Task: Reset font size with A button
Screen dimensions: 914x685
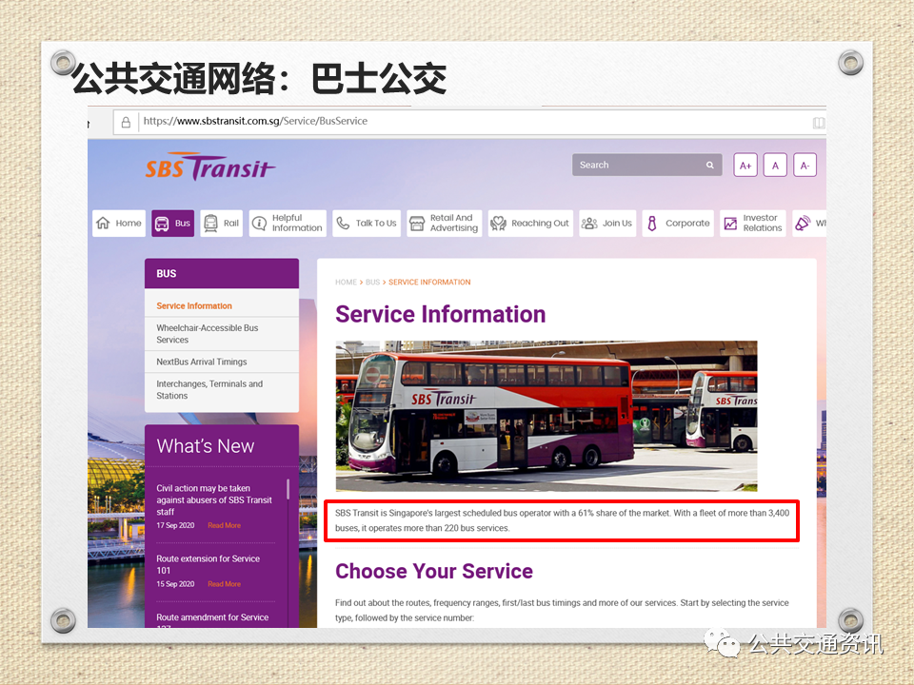Action: (x=775, y=165)
